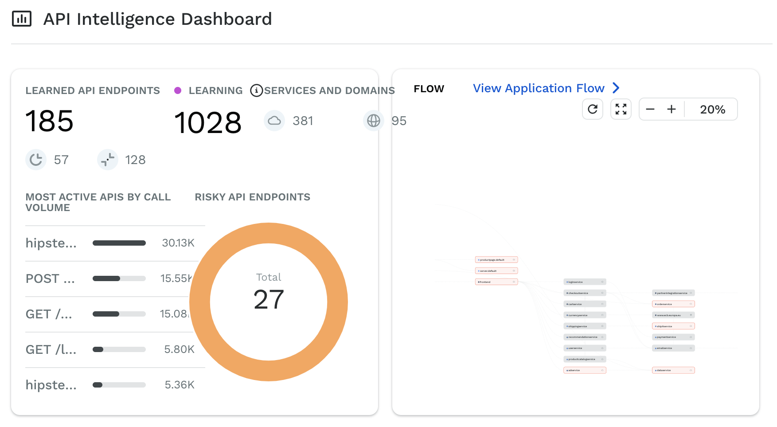Select the top hipste... API row at 30.13K
777x427 pixels.
(x=51, y=243)
